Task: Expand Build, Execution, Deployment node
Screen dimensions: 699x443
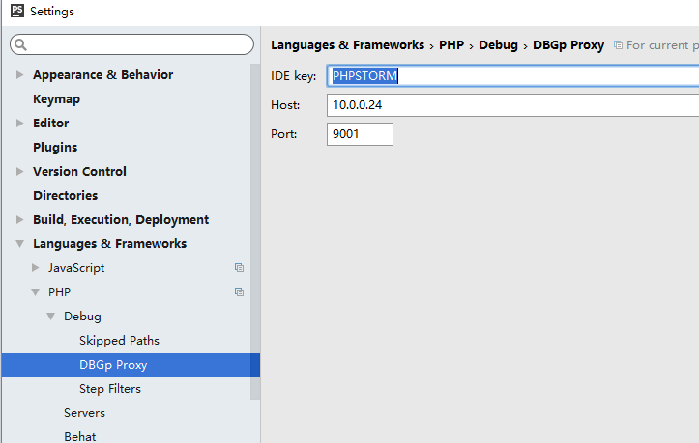Action: tap(19, 219)
